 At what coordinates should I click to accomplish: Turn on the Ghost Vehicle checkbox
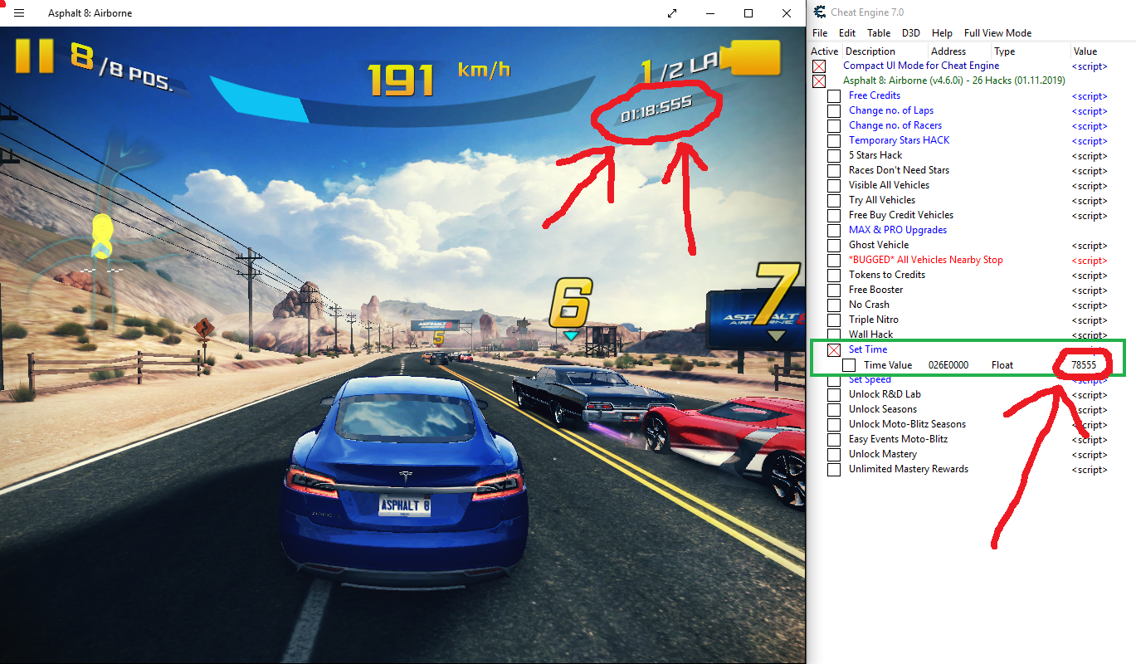[834, 246]
